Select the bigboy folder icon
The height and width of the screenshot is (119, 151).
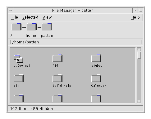(96, 58)
